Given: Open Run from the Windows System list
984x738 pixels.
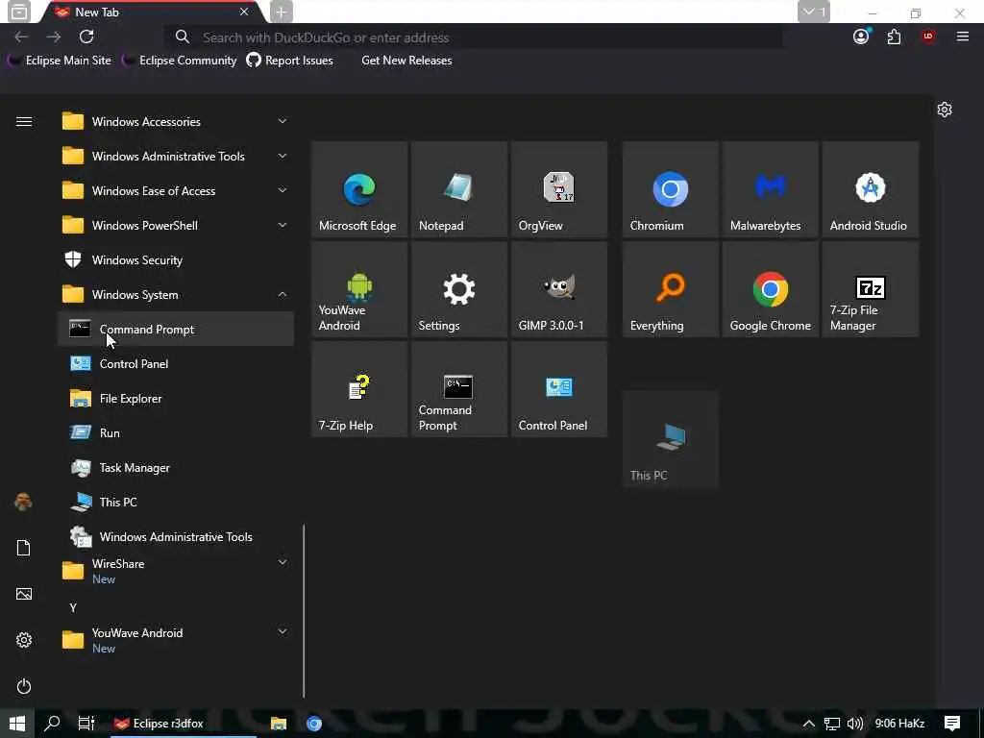Looking at the screenshot, I should (x=176, y=433).
